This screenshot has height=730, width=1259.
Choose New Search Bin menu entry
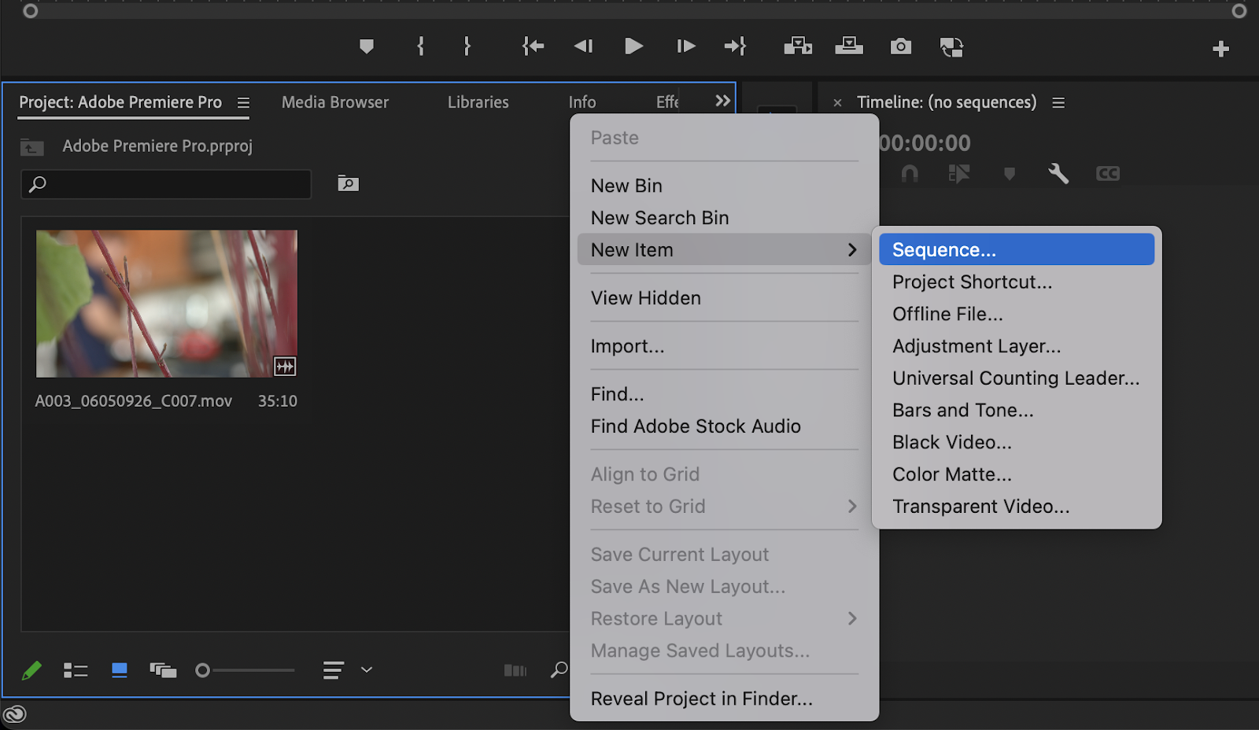pos(725,218)
